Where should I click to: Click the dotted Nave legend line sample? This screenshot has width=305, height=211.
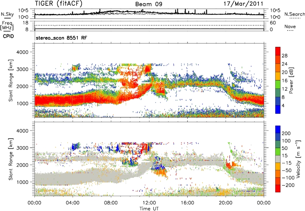(291, 31)
